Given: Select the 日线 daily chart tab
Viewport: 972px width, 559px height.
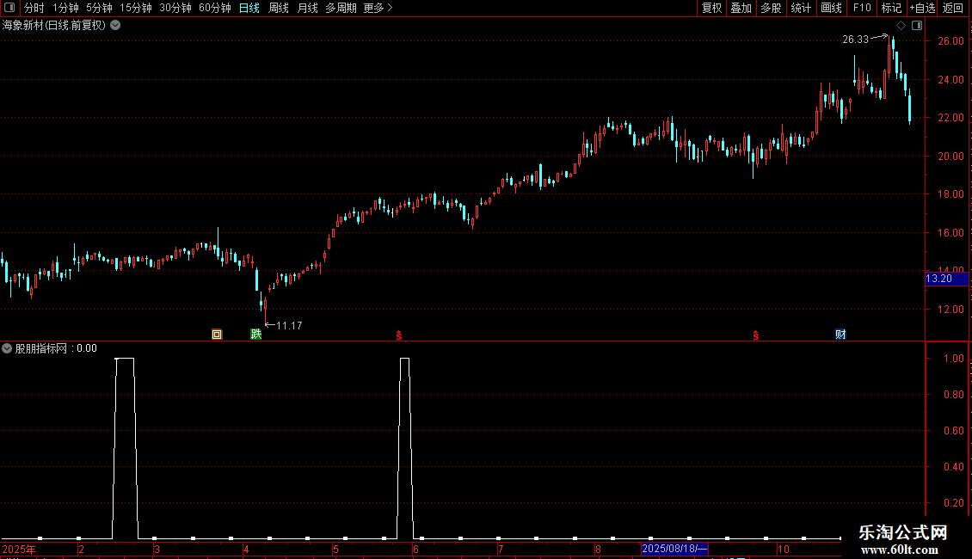Looking at the screenshot, I should [x=249, y=8].
